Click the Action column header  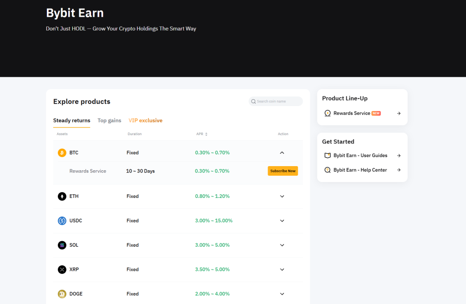tap(283, 134)
